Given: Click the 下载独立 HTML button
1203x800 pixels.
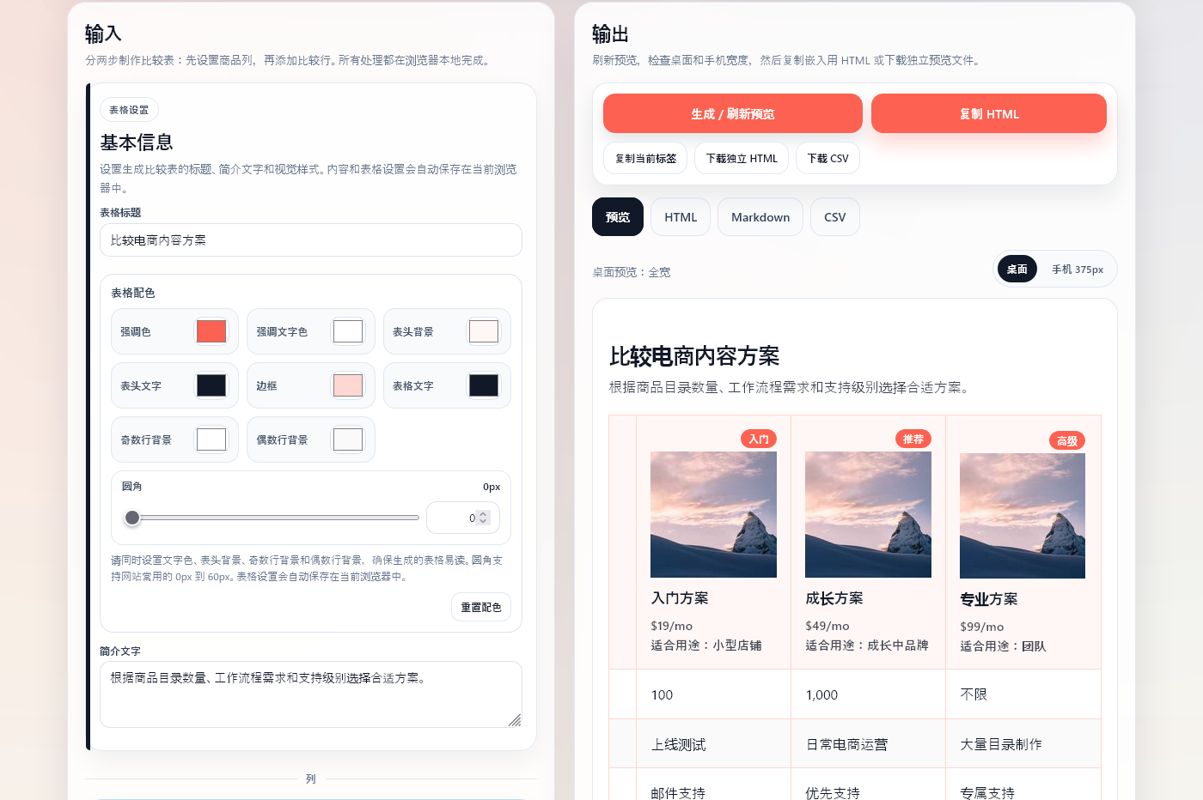Looking at the screenshot, I should [x=742, y=158].
